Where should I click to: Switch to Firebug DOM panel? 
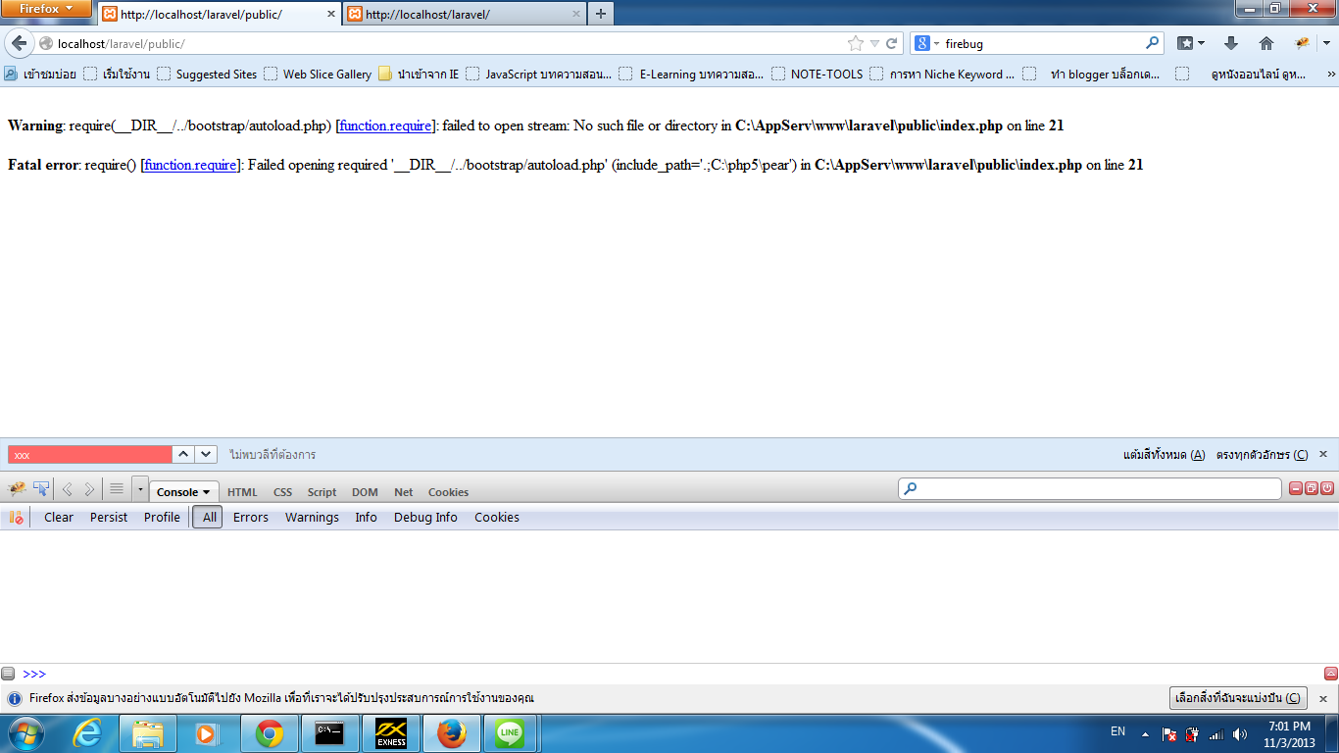click(365, 492)
